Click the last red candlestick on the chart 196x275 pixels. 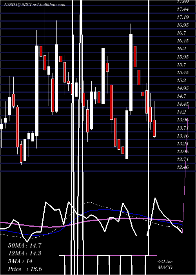coord(154,128)
